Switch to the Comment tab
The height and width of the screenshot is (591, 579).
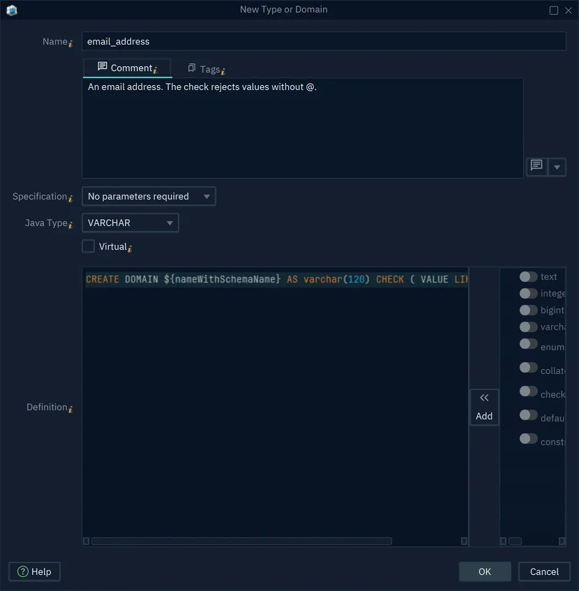[x=127, y=68]
